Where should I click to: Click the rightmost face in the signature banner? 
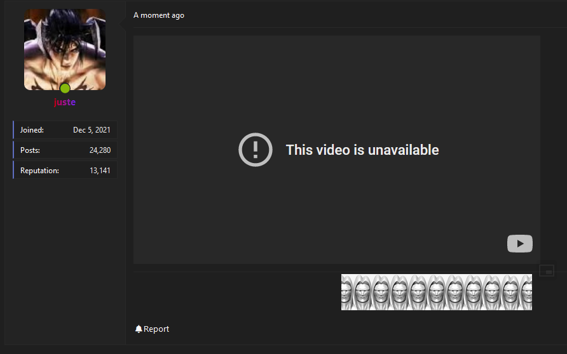click(x=526, y=292)
